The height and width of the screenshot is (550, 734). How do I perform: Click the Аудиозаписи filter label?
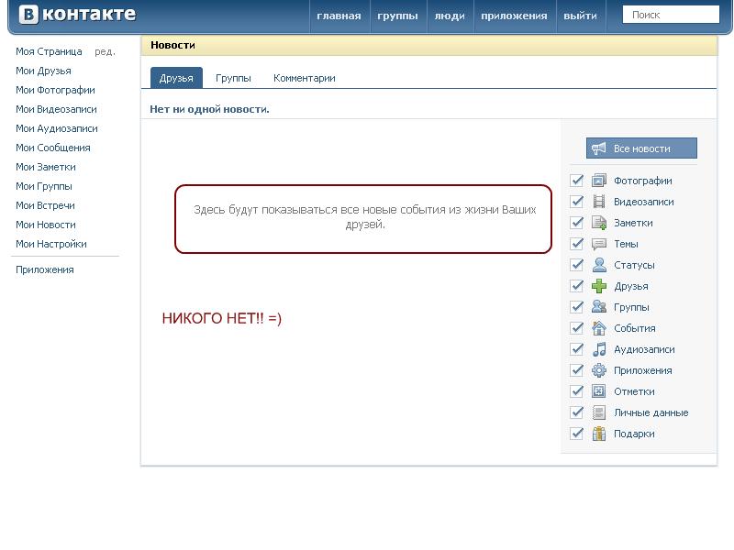pos(644,349)
